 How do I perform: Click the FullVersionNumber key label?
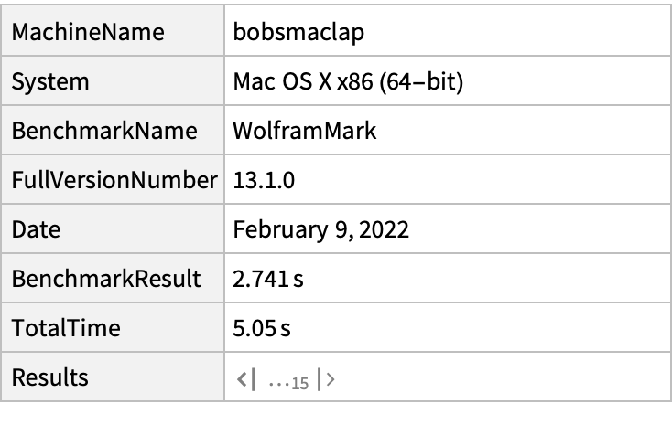[x=114, y=181]
